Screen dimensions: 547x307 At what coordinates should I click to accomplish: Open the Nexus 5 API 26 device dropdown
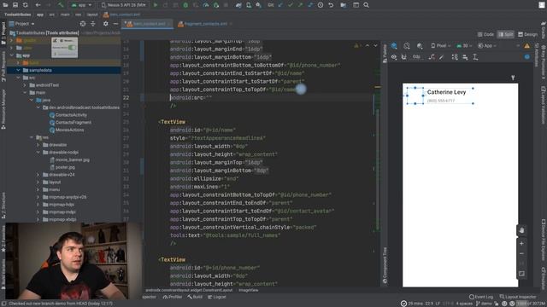coord(124,5)
